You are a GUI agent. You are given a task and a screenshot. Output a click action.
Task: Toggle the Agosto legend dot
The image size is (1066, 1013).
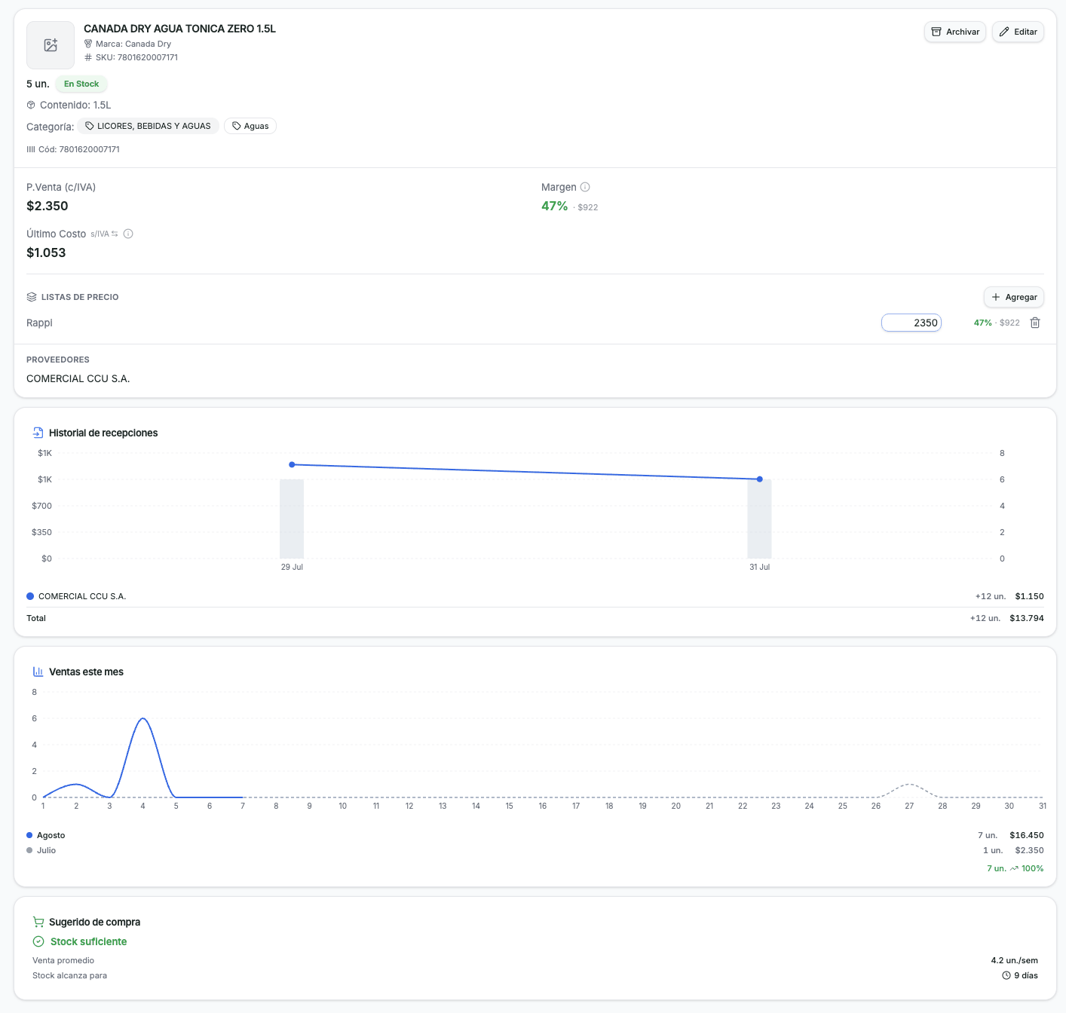tap(29, 835)
